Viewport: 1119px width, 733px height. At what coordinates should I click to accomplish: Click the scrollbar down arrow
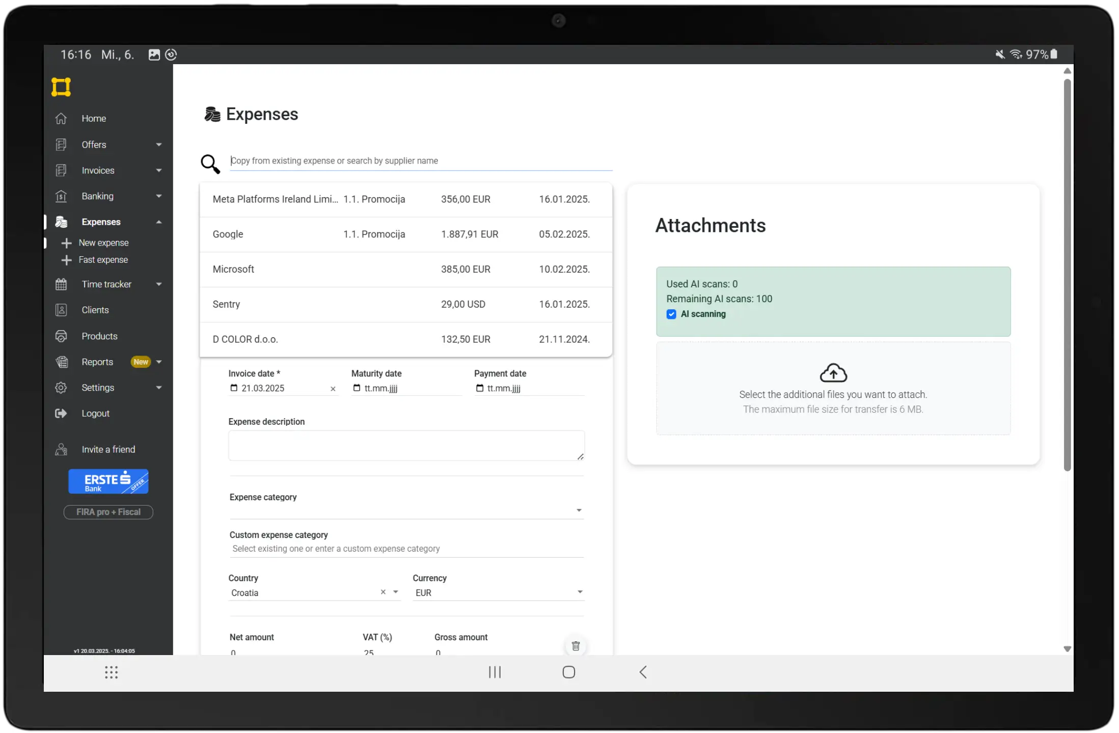[x=1067, y=649]
